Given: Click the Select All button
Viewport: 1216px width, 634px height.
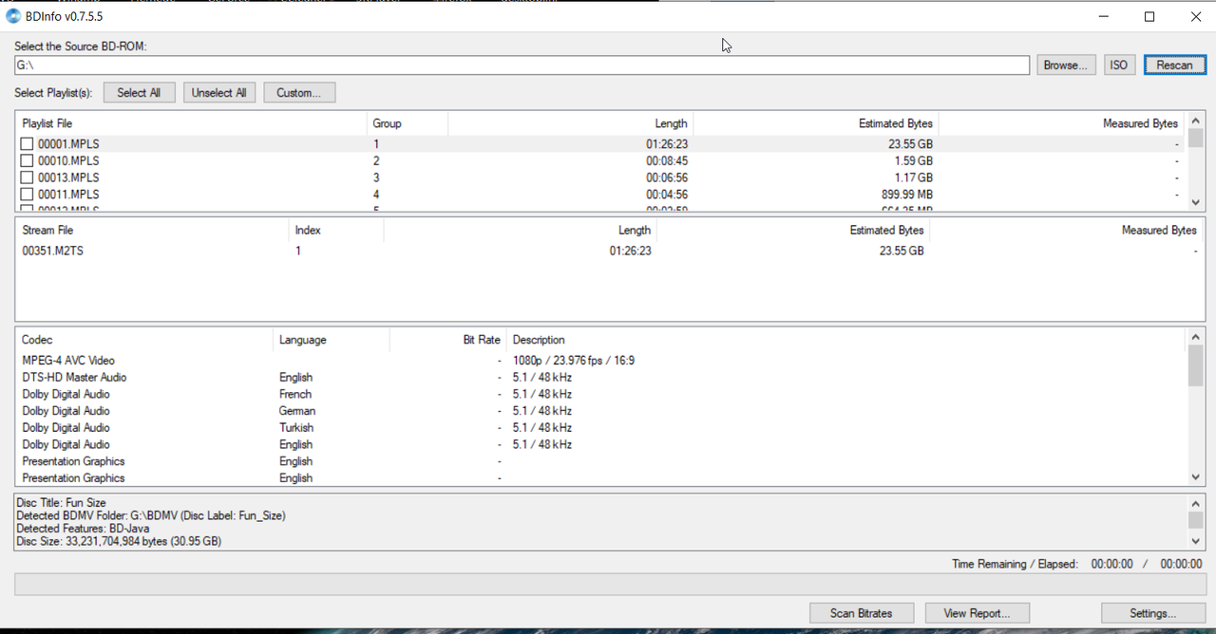Looking at the screenshot, I should 139,93.
